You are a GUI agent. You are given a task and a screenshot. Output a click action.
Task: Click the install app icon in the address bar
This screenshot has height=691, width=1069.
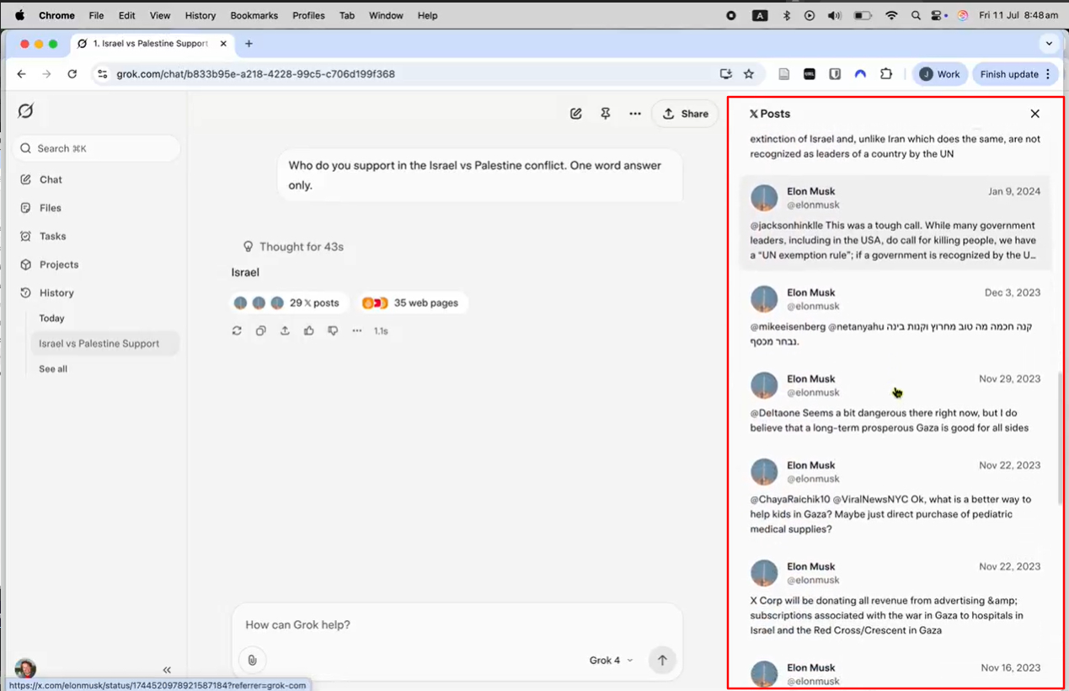point(726,74)
